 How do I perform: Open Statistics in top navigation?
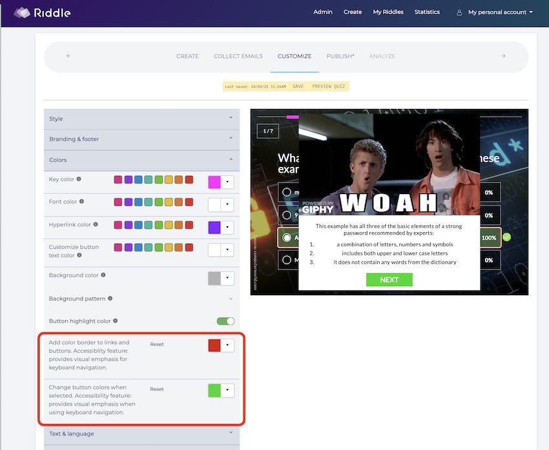[x=427, y=12]
